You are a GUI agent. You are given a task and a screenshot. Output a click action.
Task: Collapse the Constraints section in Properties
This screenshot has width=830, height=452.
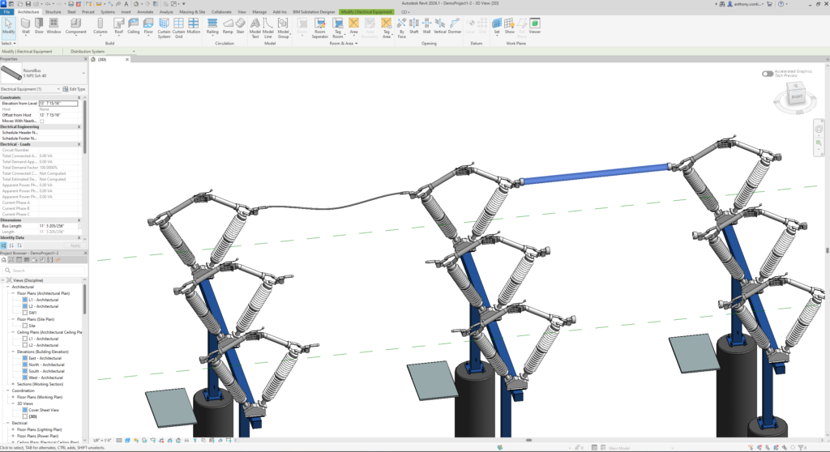(79, 97)
